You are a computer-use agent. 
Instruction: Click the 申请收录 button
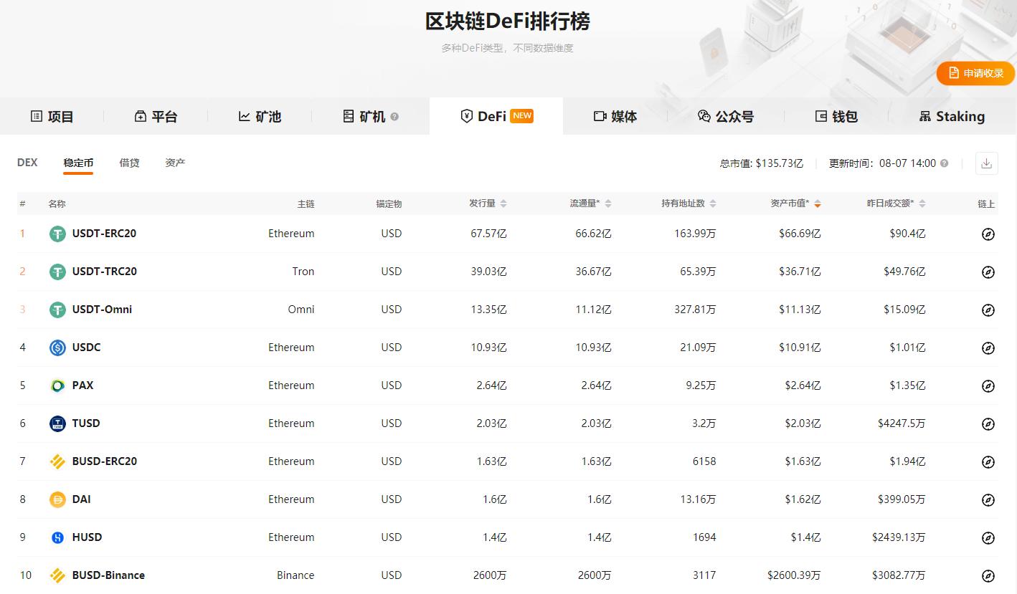[x=975, y=73]
